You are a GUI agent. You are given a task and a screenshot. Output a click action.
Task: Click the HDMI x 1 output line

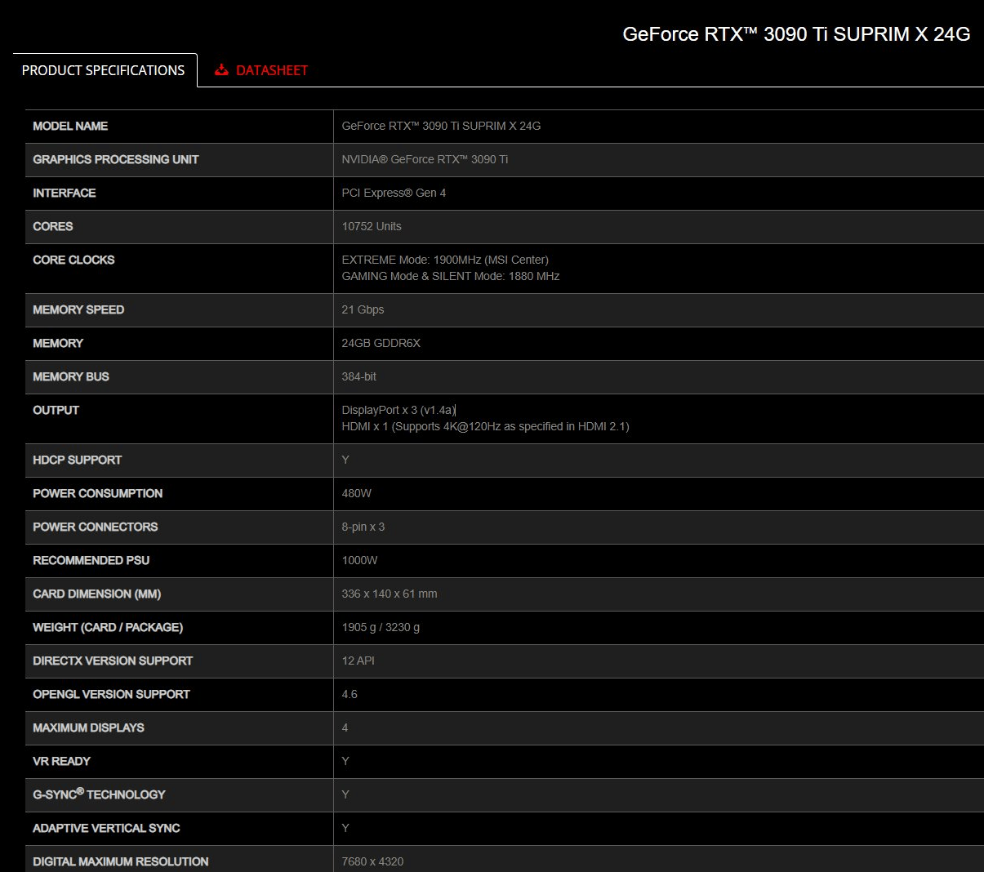point(485,426)
